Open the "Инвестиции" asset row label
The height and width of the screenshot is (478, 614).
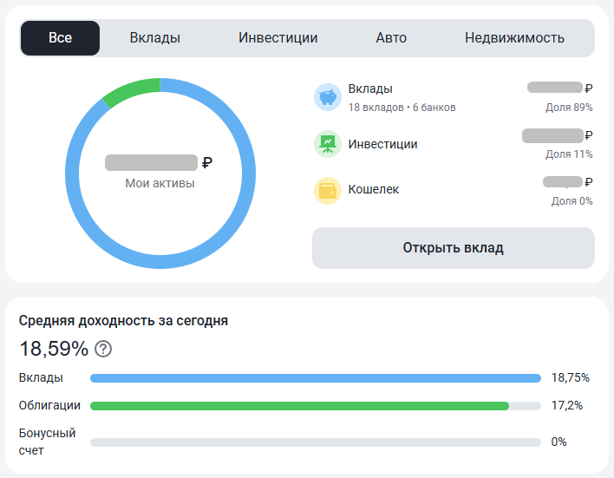[x=383, y=144]
